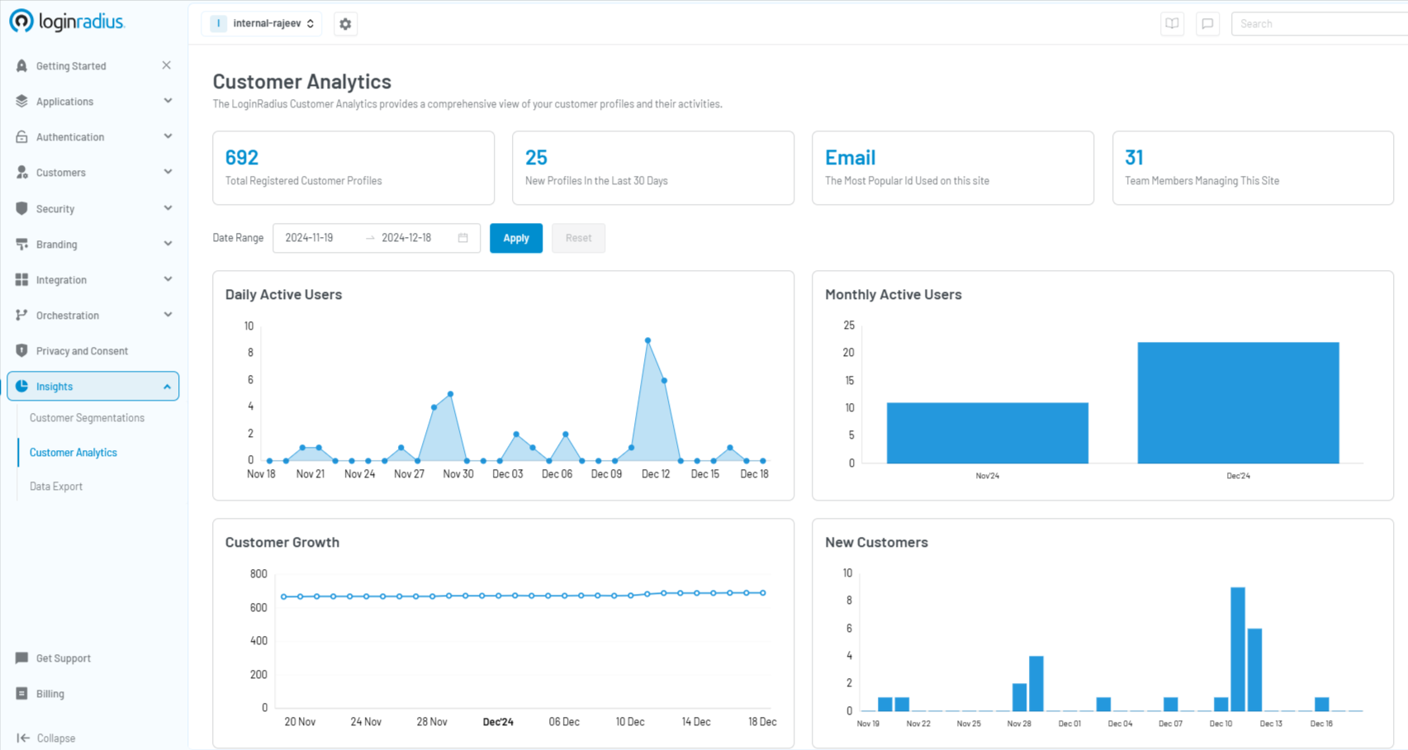Screen dimensions: 1408x750
Task: Expand the Integration menu chevron
Action: (168, 279)
